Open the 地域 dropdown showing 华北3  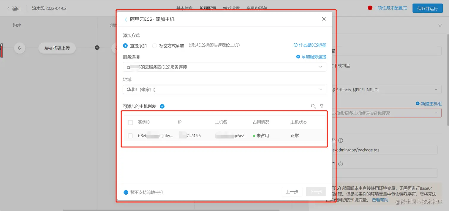[x=224, y=89]
